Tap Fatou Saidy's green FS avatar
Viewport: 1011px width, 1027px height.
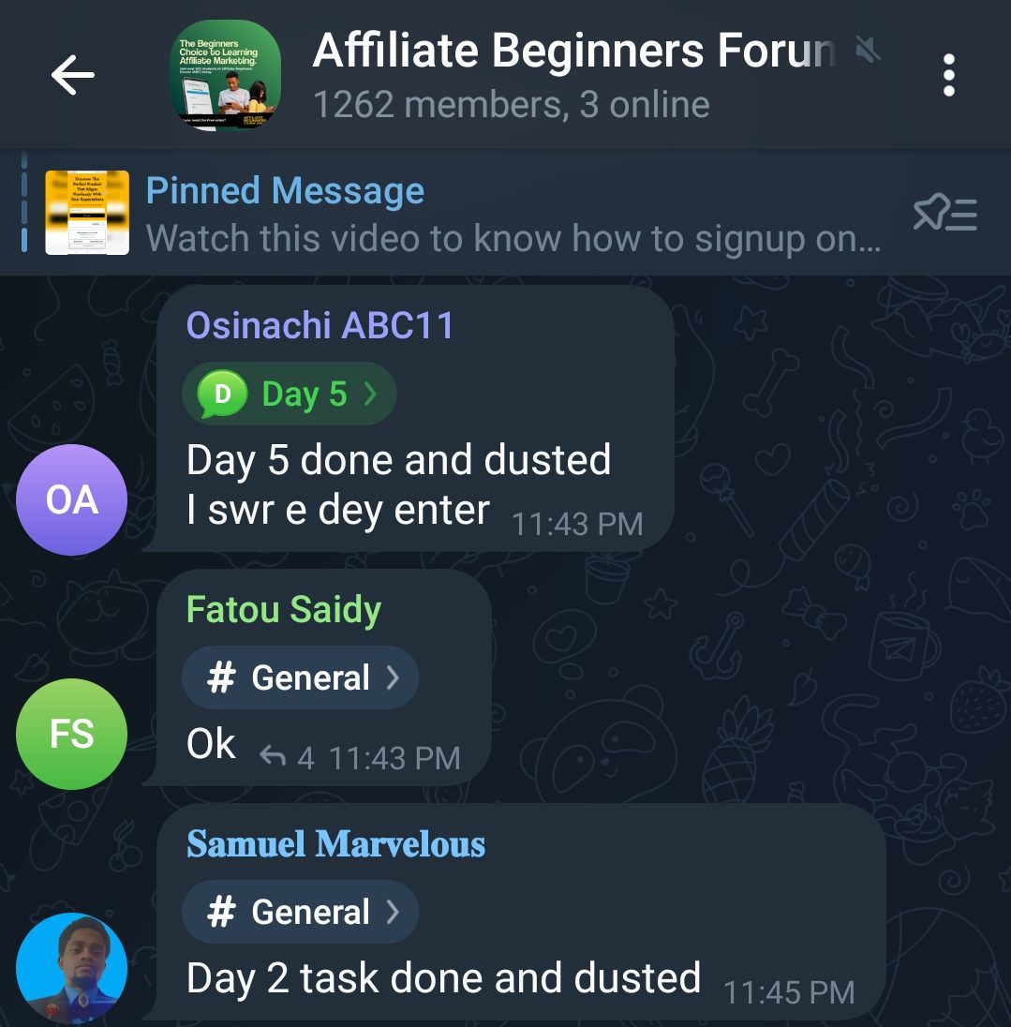pos(72,734)
